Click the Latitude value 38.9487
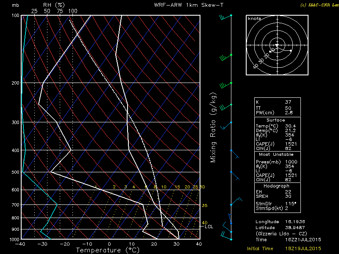 point(295,228)
